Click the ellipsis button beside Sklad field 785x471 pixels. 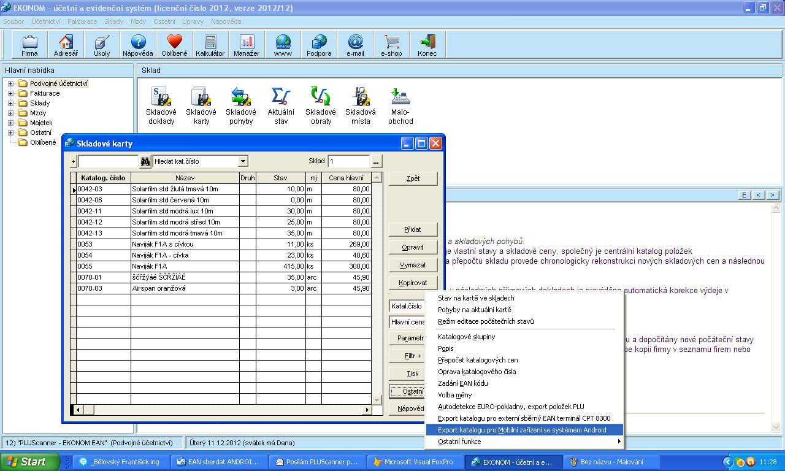376,161
